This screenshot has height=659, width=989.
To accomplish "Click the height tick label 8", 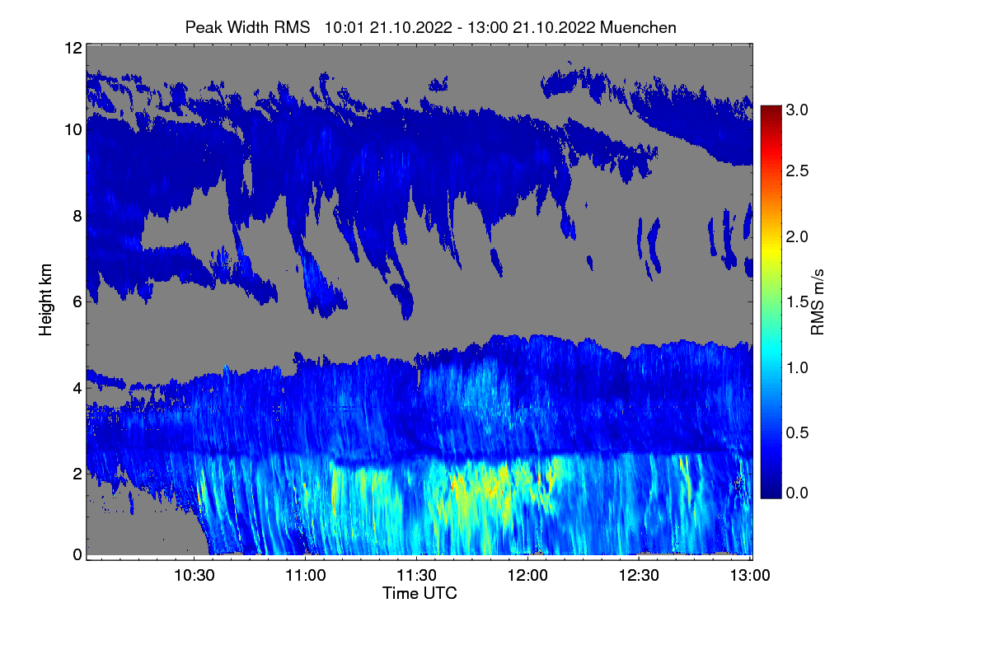I will click(77, 216).
